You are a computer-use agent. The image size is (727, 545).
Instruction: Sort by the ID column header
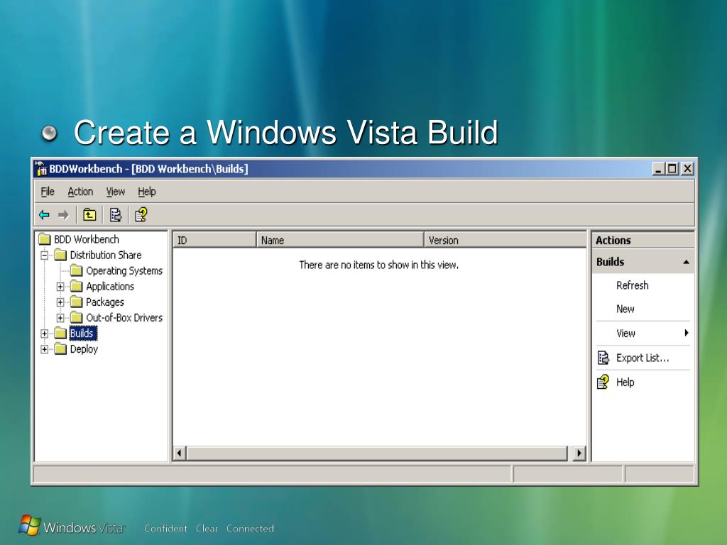coord(214,240)
